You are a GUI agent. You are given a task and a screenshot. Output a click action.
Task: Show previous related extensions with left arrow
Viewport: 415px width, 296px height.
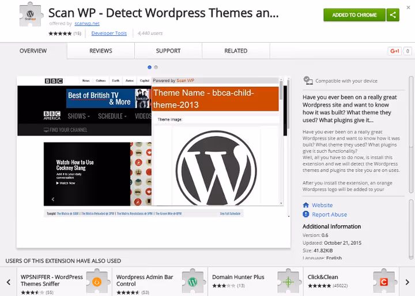pos(9,282)
